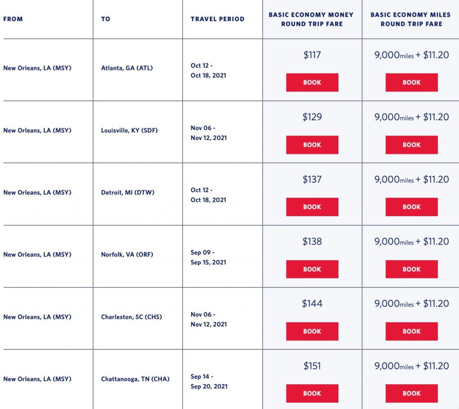Book the Louisville miles round trip fare

click(x=411, y=145)
